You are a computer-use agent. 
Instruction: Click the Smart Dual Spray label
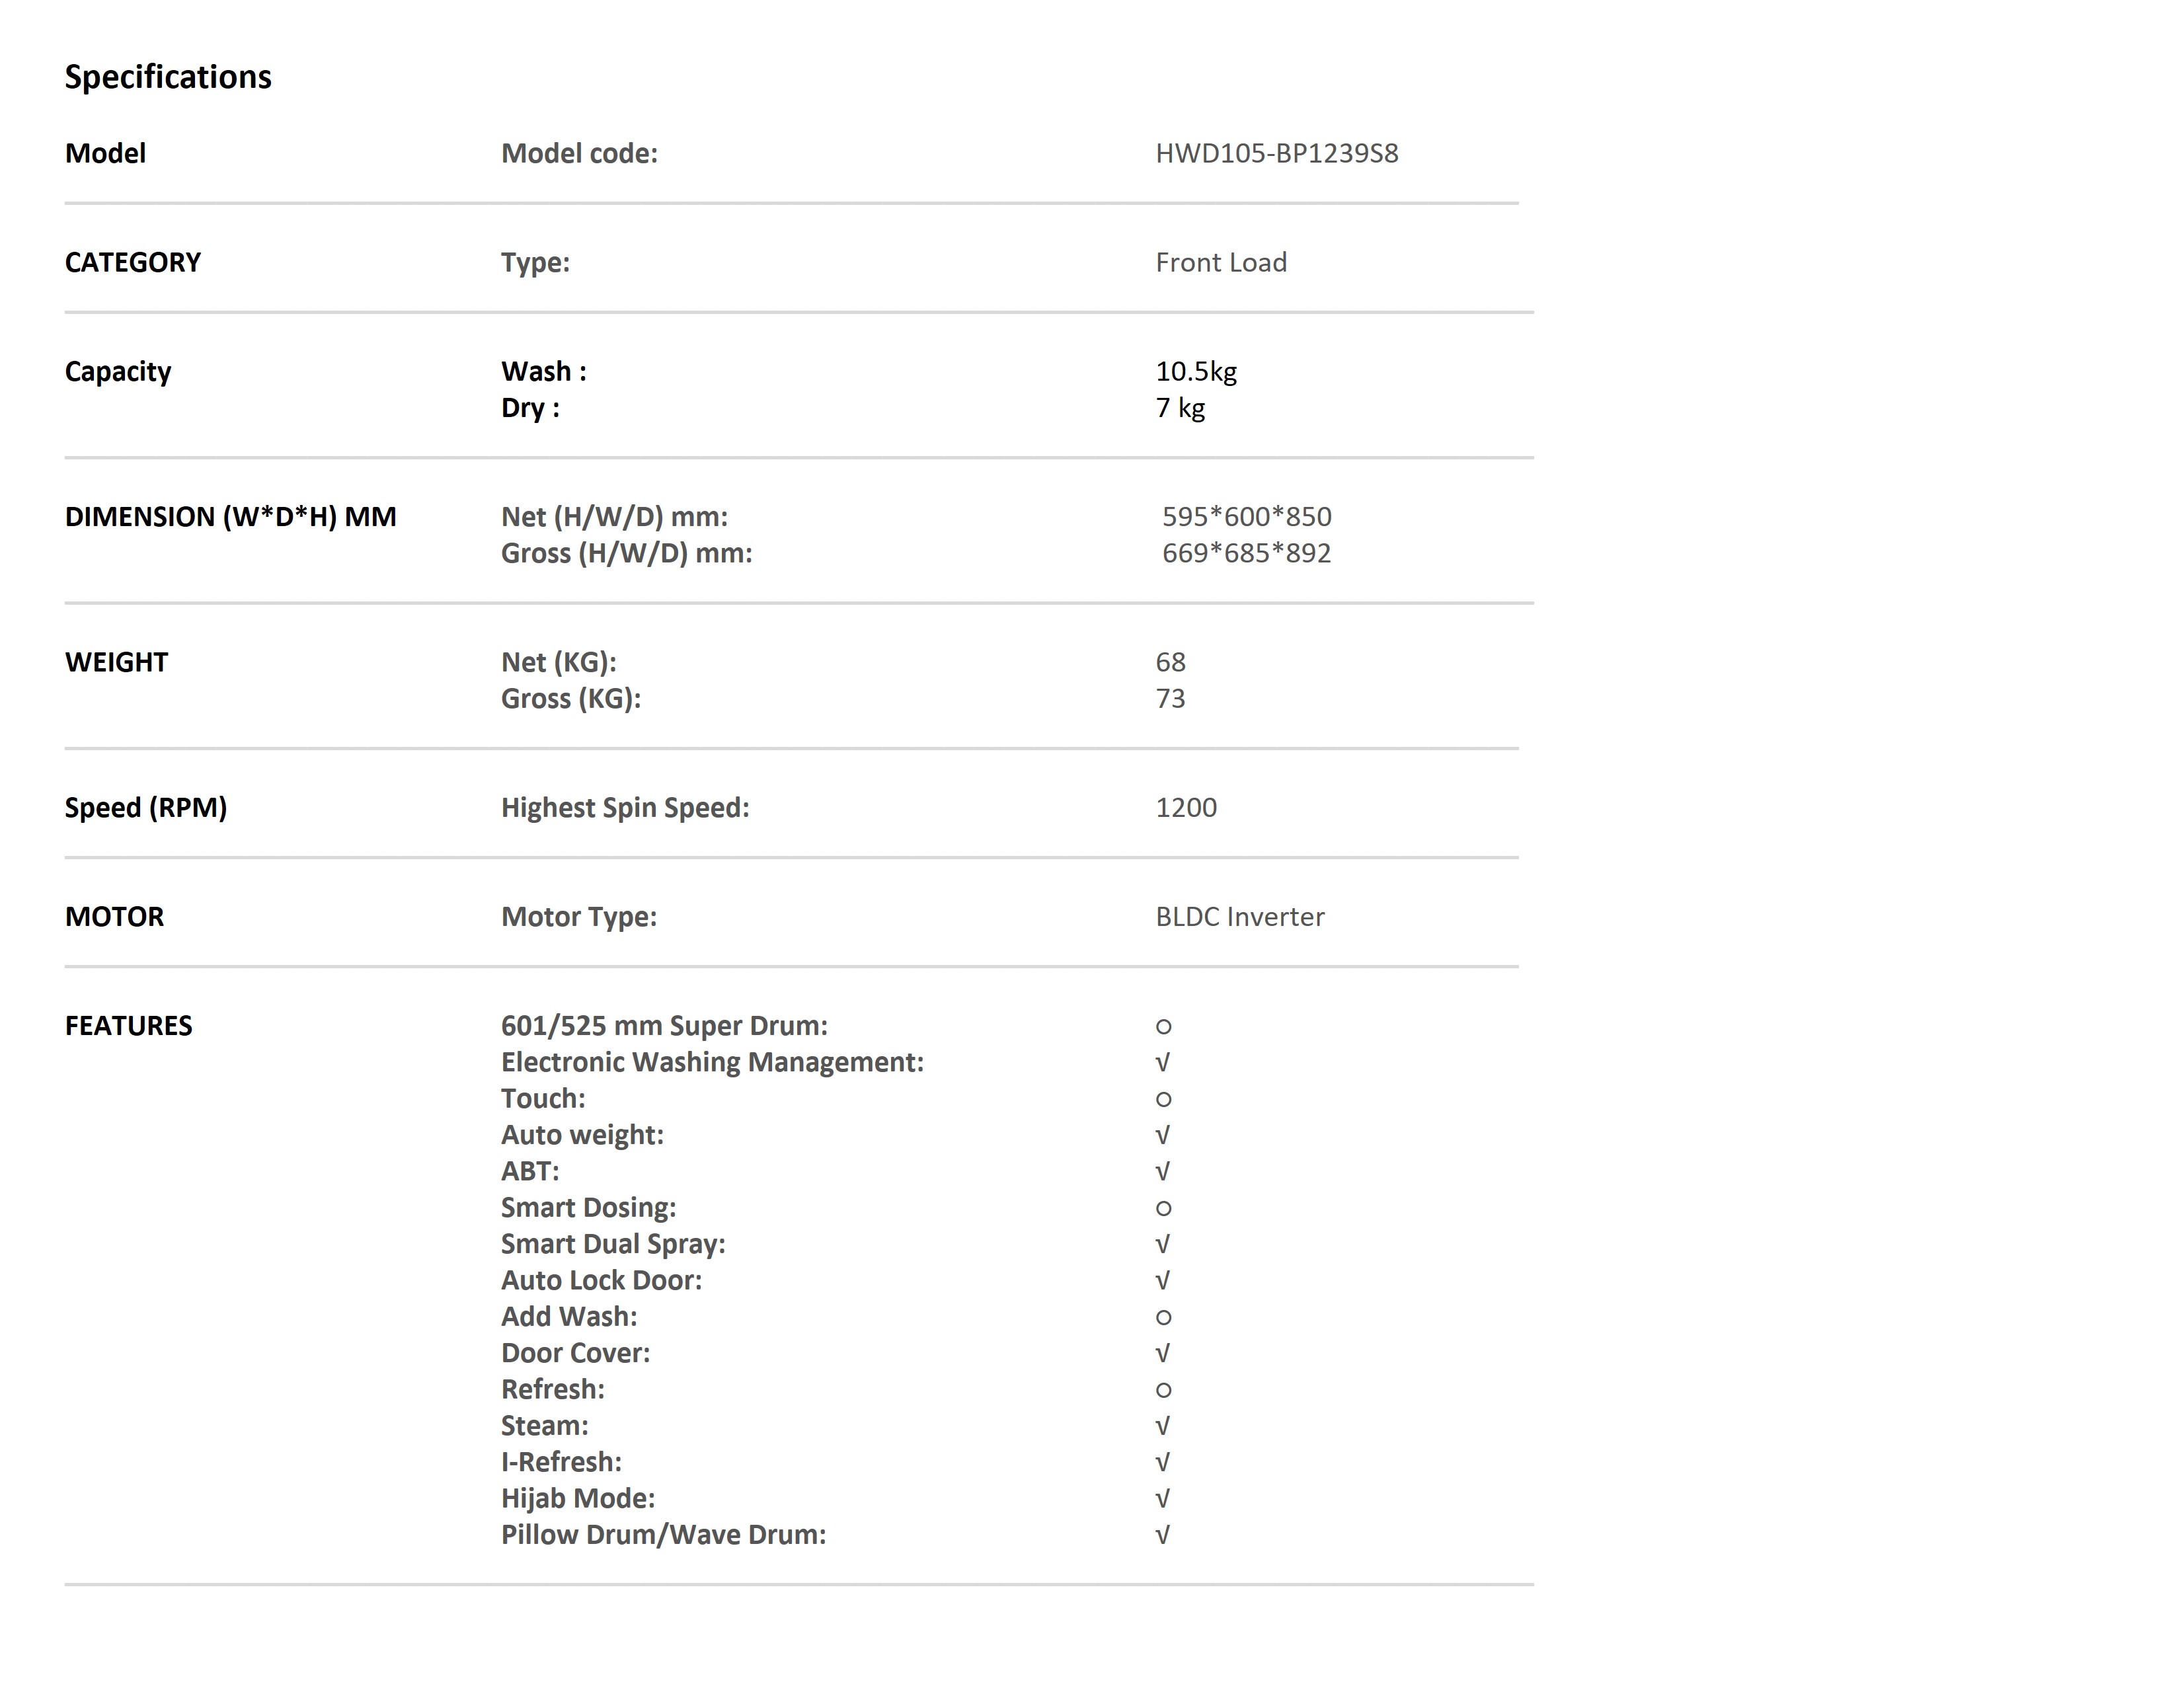coord(613,1244)
